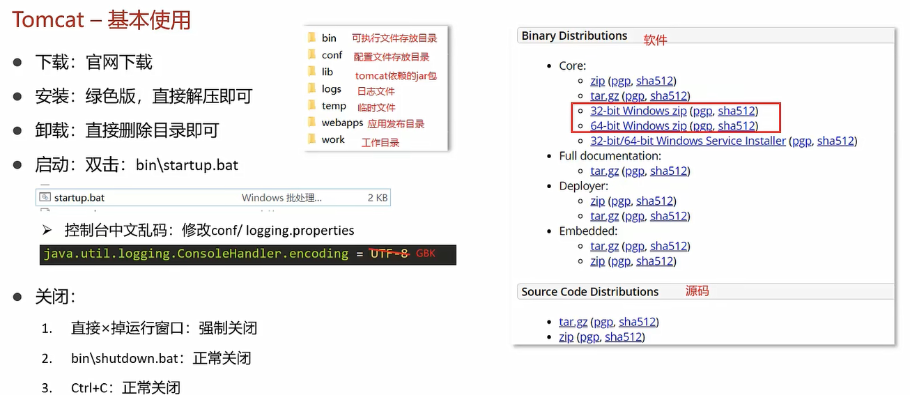The height and width of the screenshot is (395, 910).
Task: Click the temp folder icon
Action: (x=311, y=105)
